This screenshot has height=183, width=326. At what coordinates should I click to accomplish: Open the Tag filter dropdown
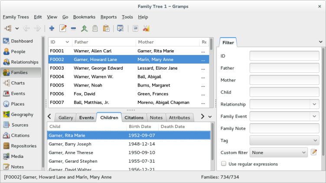click(x=284, y=141)
